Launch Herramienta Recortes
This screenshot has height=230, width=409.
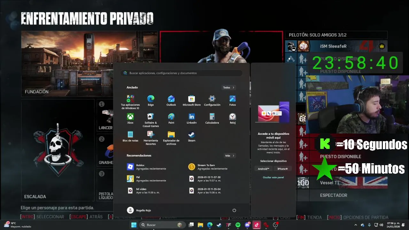point(151,138)
